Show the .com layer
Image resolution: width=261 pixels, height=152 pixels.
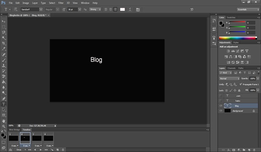click(221, 96)
